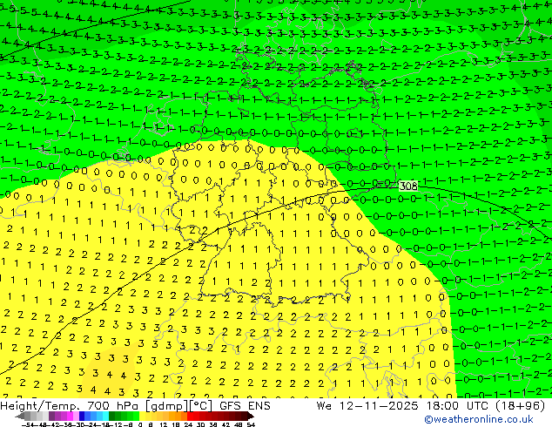The image size is (552, 427).
Task: Click the dark maroon right arrow of color scale
Action: (251, 416)
